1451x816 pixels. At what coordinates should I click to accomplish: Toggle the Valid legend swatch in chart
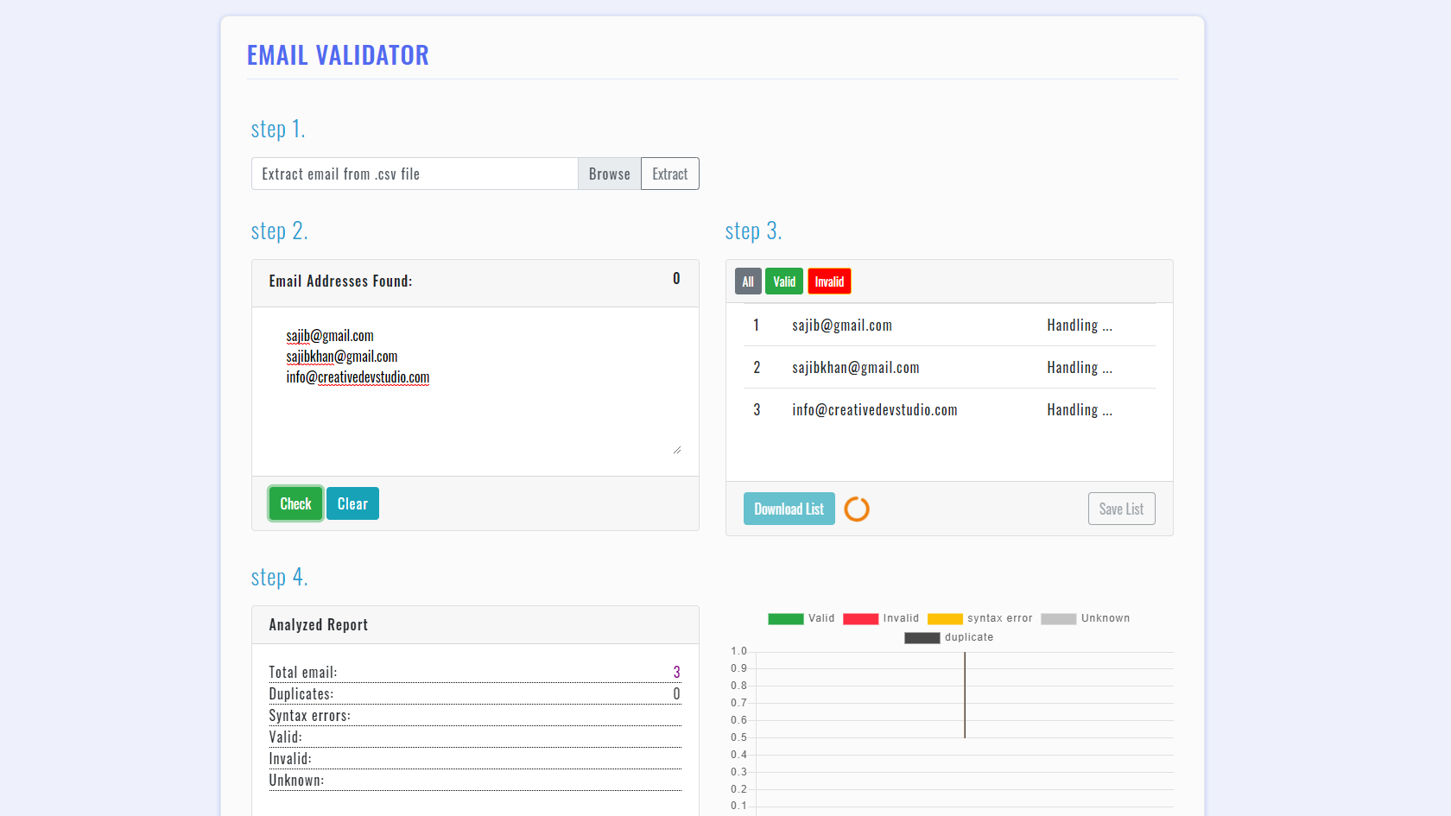[x=786, y=618]
